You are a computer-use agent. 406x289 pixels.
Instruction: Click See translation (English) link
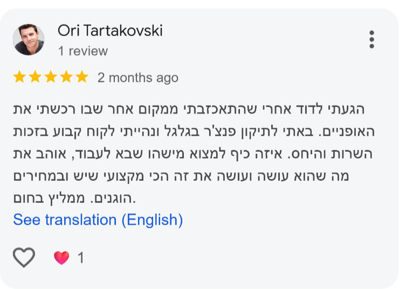coord(98,220)
